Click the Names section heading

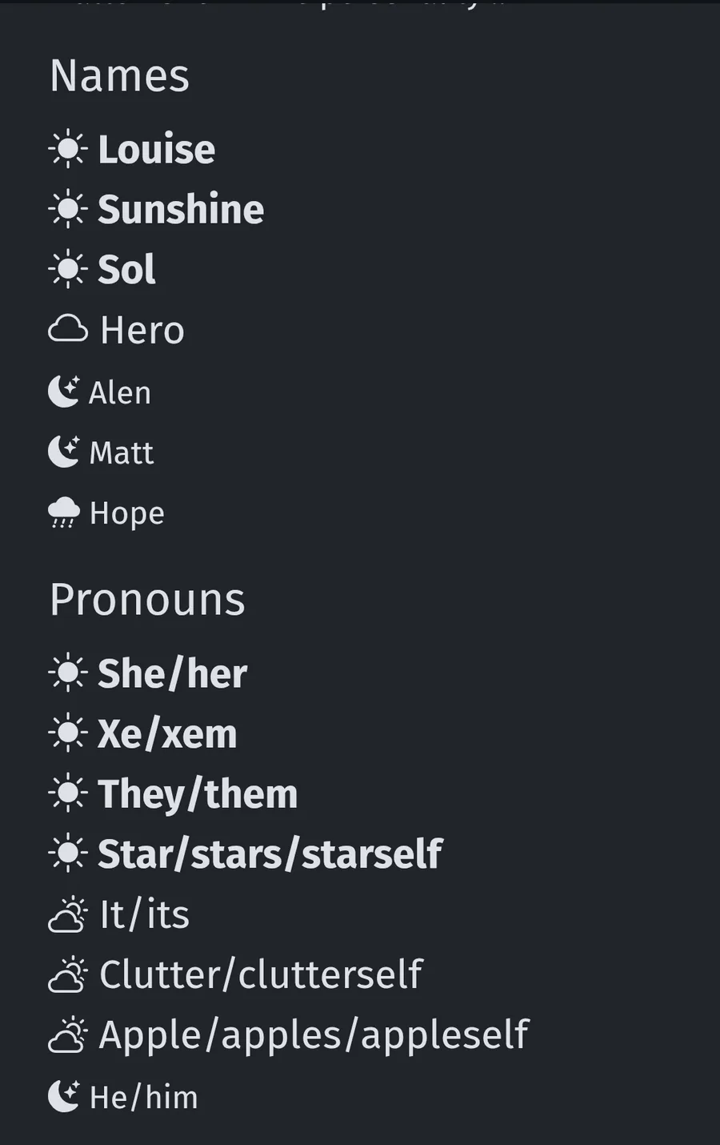(x=120, y=76)
